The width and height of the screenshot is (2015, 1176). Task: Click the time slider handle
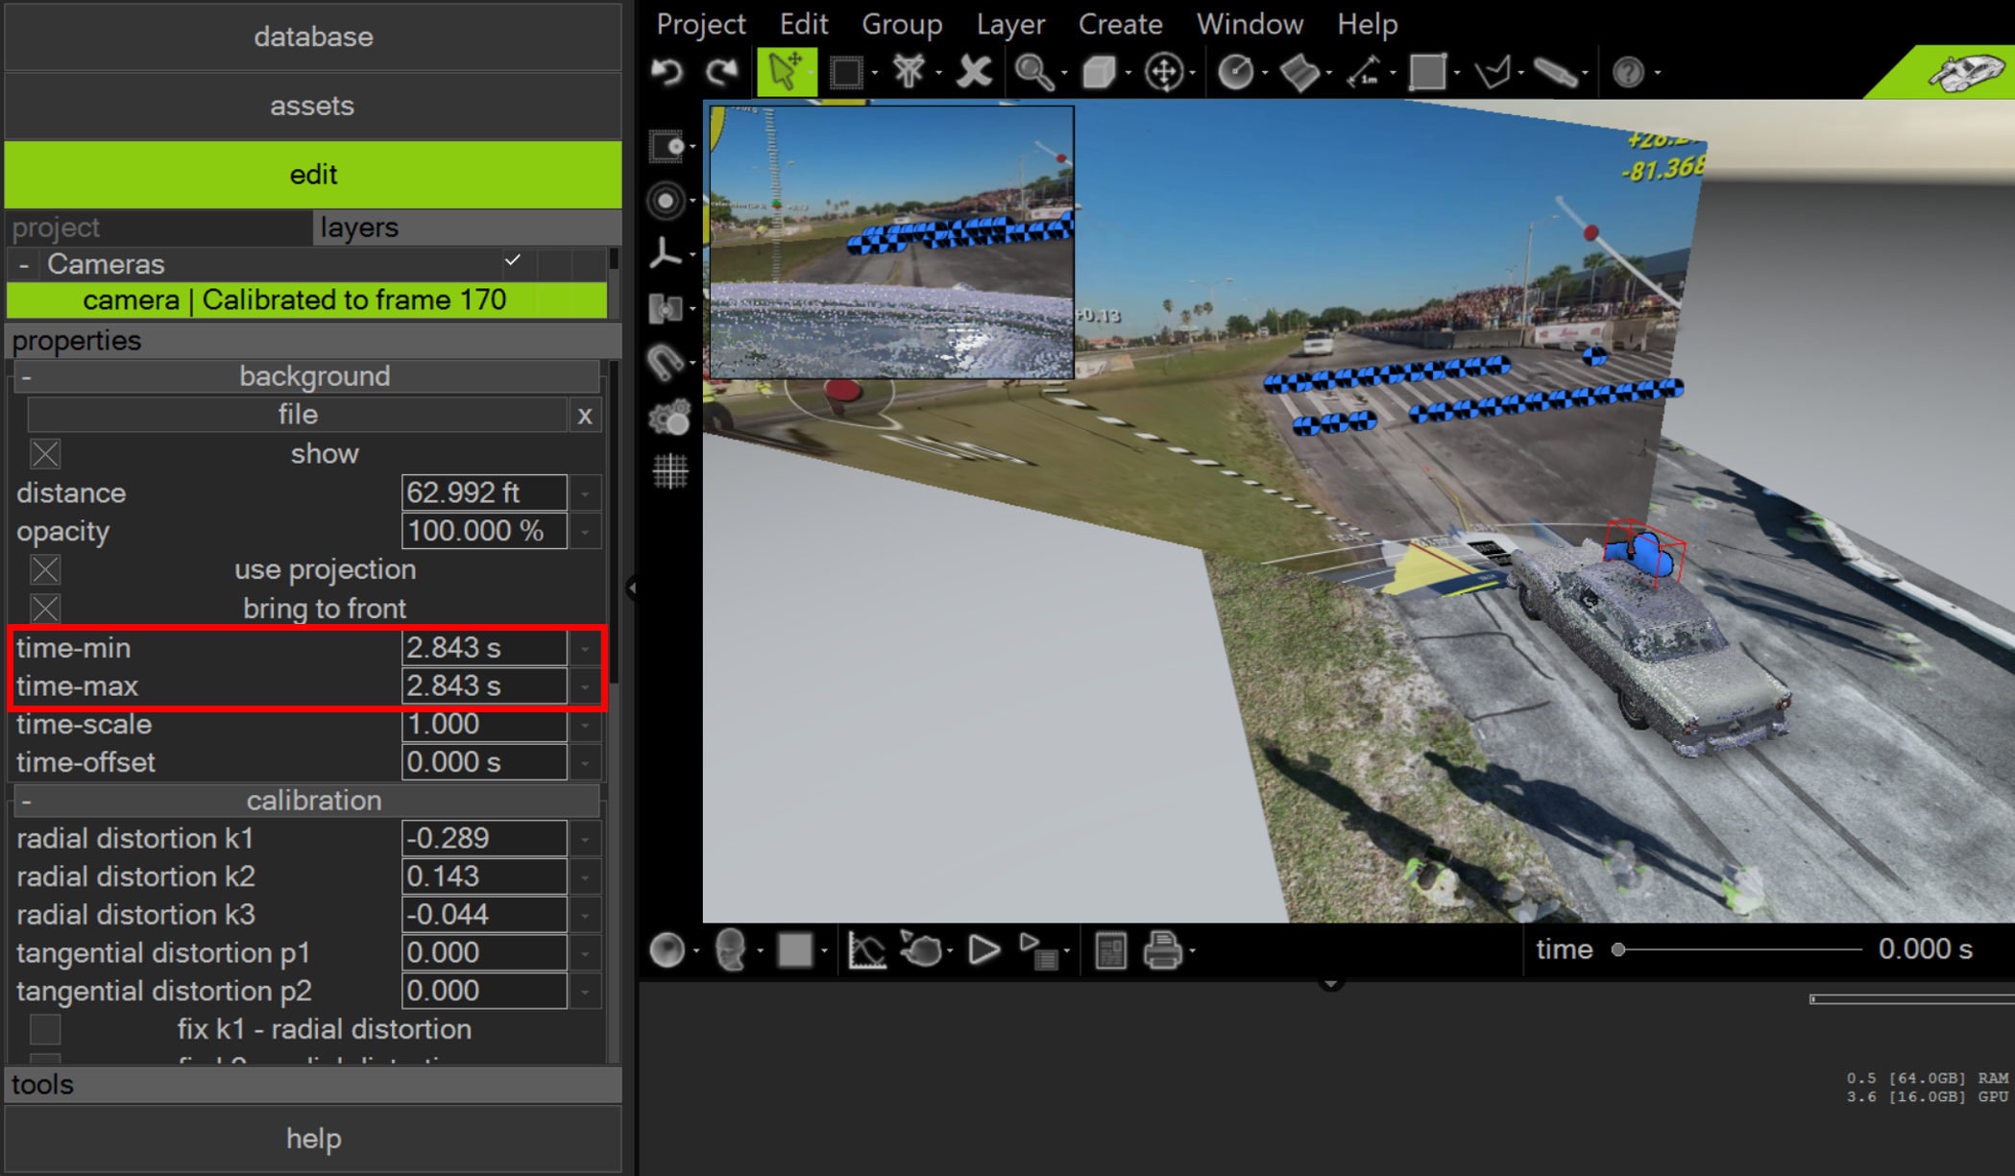[x=1618, y=949]
